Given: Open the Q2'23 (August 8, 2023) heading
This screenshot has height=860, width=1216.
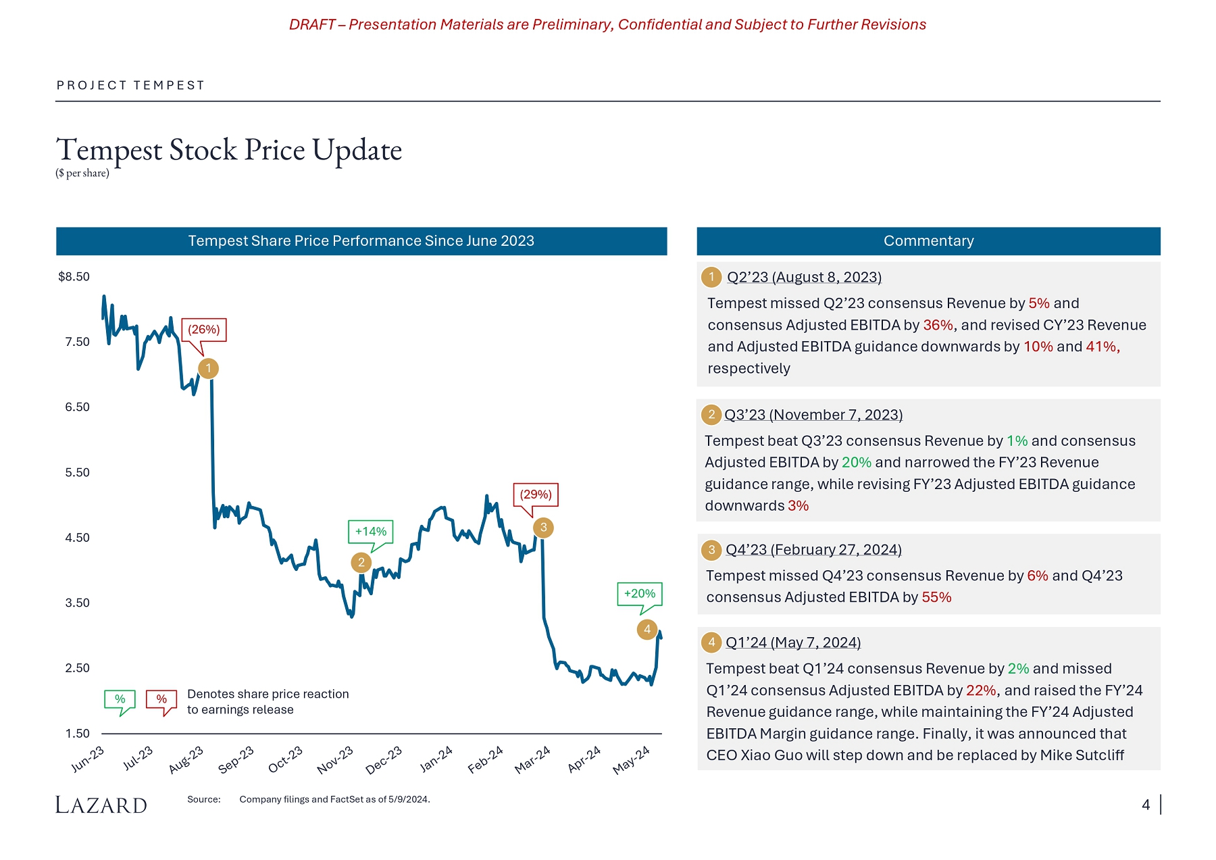Looking at the screenshot, I should [x=804, y=277].
